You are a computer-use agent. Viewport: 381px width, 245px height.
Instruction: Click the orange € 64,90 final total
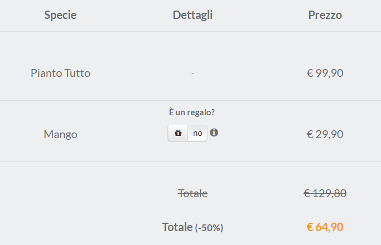[x=325, y=227]
